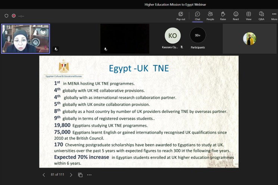This screenshot has width=278, height=185.
Task: Show the People list
Action: (210, 16)
